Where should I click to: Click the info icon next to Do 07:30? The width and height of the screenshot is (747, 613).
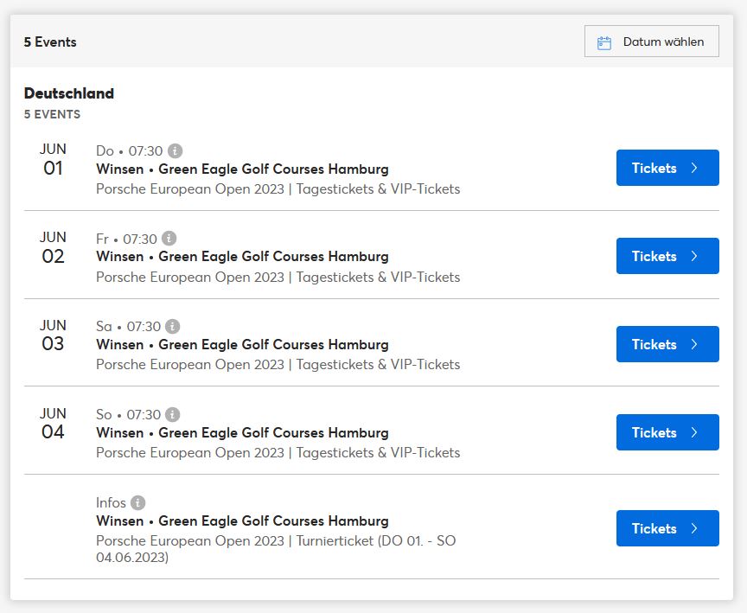tap(175, 150)
